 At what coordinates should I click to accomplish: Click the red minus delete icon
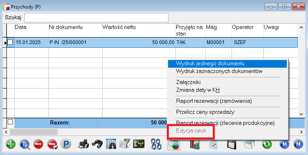(38, 144)
